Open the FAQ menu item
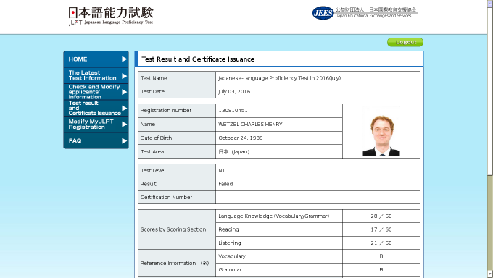Image resolution: width=493 pixels, height=278 pixels. [x=96, y=140]
